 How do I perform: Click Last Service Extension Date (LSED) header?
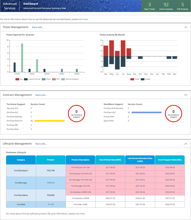140,160
